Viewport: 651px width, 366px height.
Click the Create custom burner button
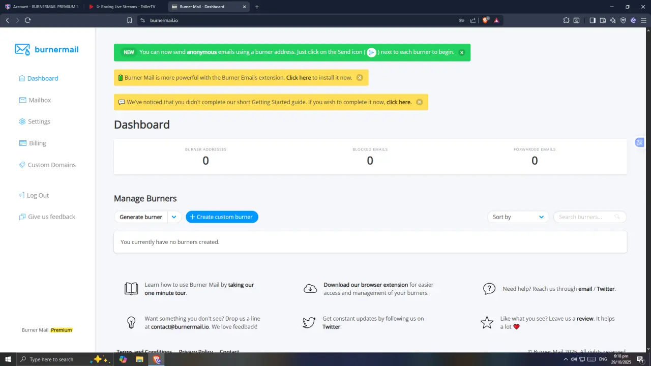tap(222, 217)
